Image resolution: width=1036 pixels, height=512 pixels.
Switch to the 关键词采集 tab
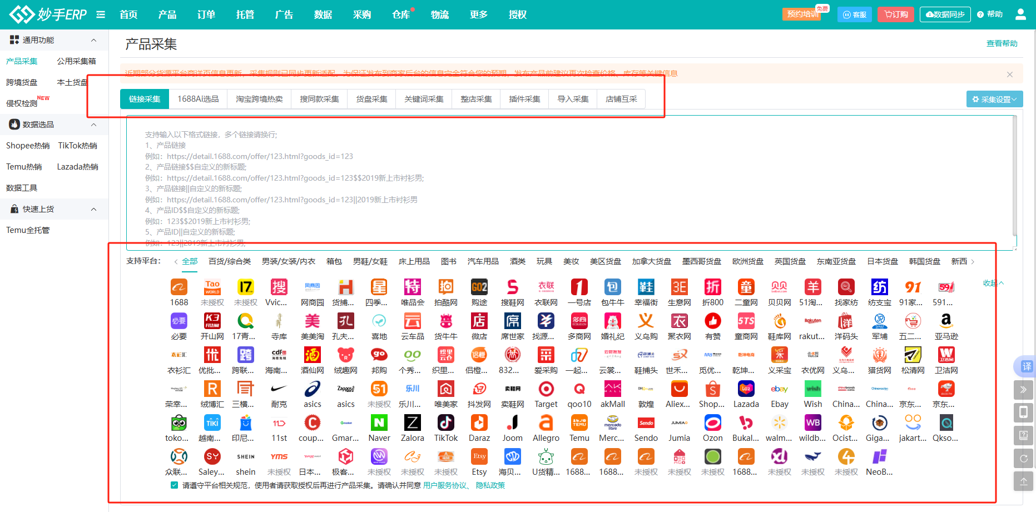424,99
